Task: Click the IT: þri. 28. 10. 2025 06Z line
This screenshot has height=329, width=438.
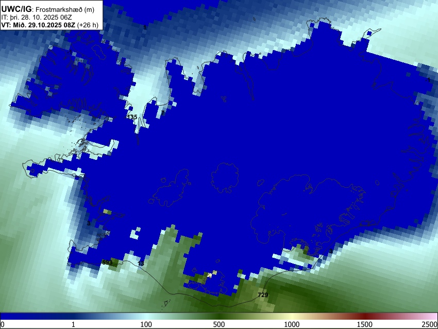Action: click(x=37, y=18)
